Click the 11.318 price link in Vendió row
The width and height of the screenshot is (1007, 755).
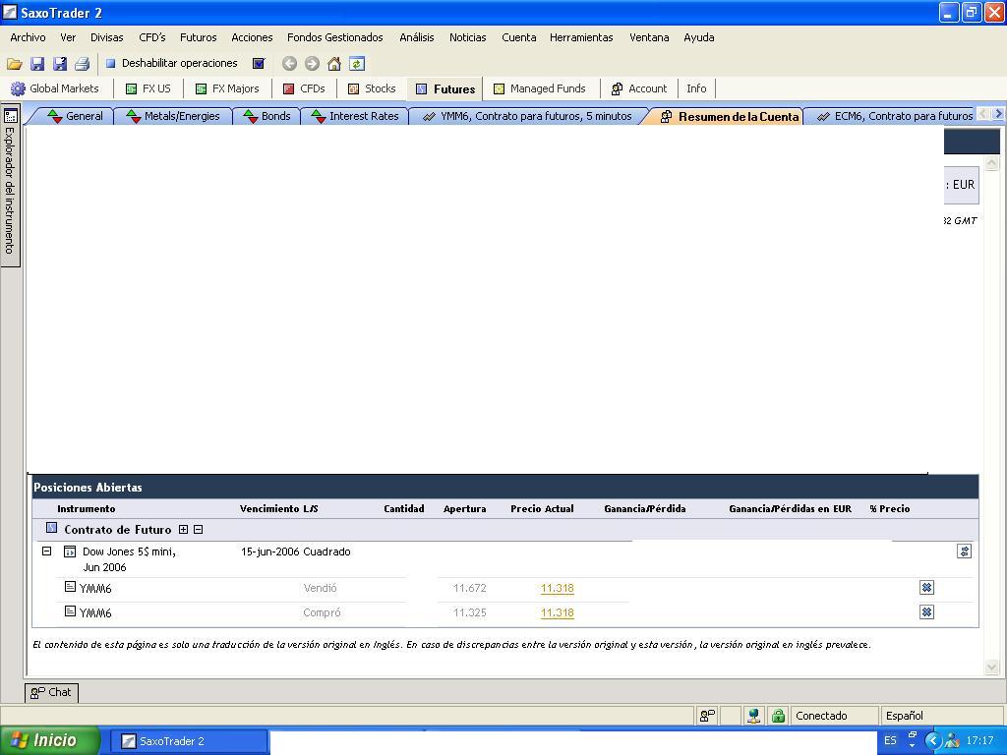click(x=558, y=588)
